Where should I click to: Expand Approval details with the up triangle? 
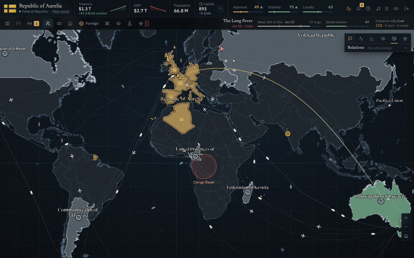pyautogui.click(x=261, y=7)
